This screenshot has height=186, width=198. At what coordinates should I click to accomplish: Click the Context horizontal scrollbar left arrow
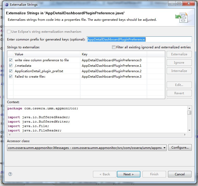coord(10,135)
